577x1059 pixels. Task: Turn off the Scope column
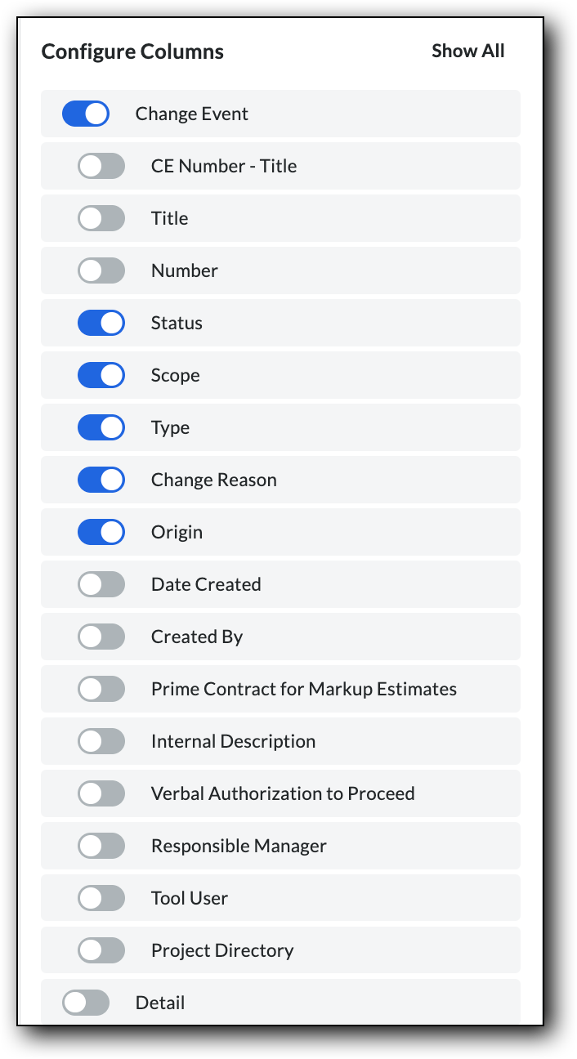[101, 375]
